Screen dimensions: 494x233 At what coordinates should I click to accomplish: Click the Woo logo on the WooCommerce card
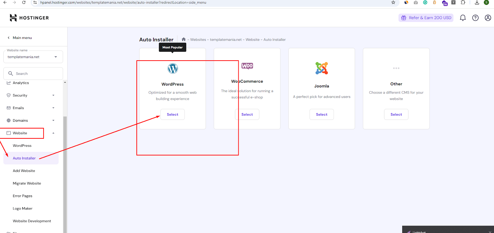(x=247, y=66)
